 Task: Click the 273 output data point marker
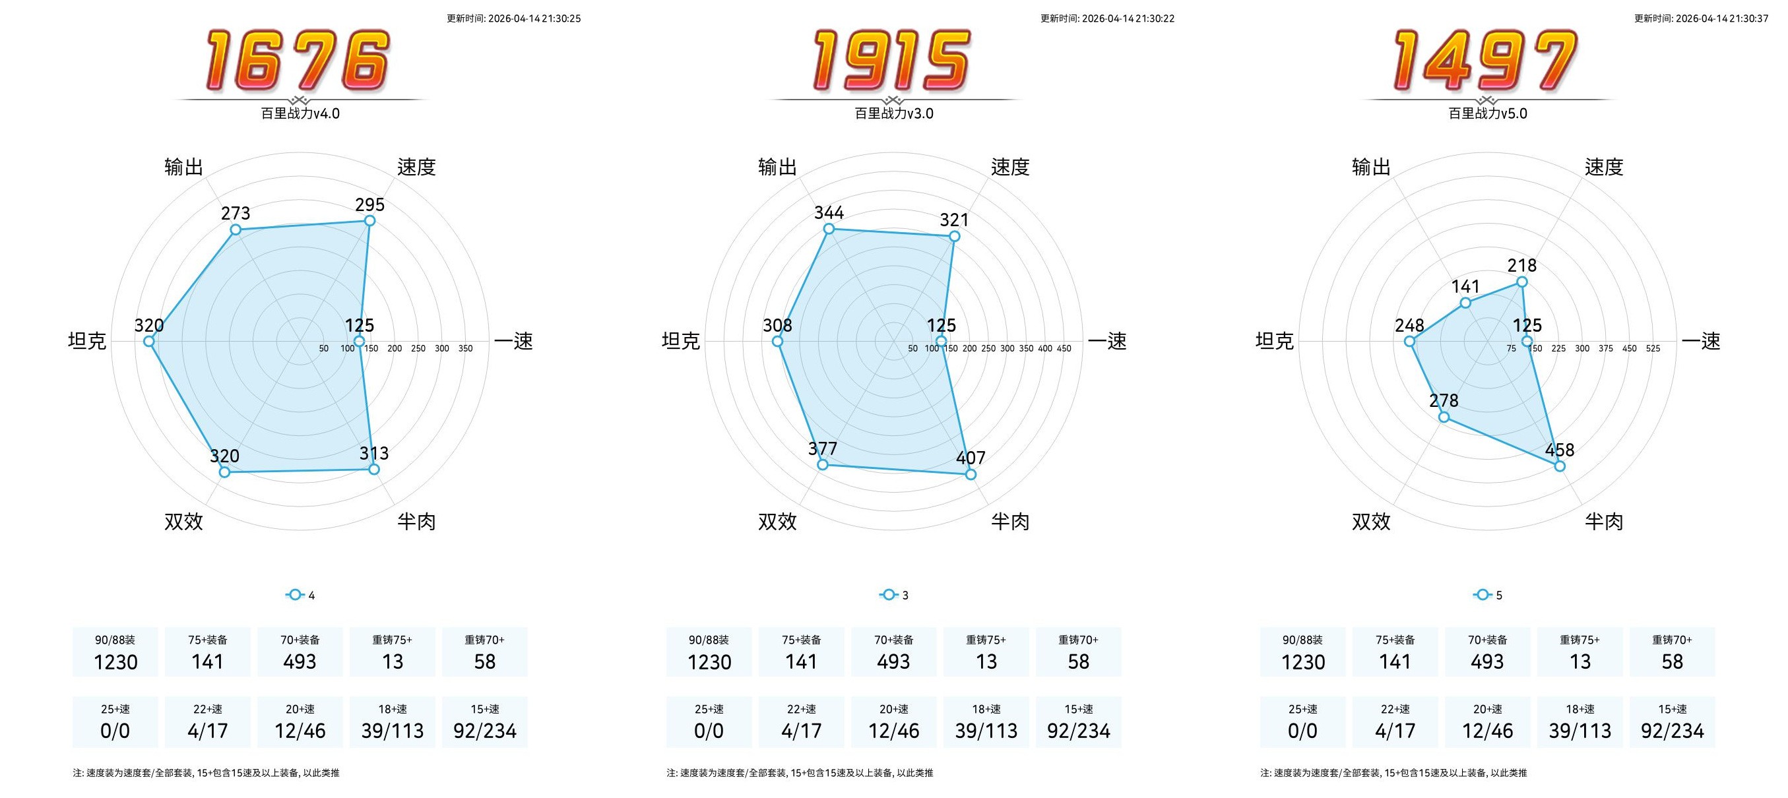tap(236, 230)
